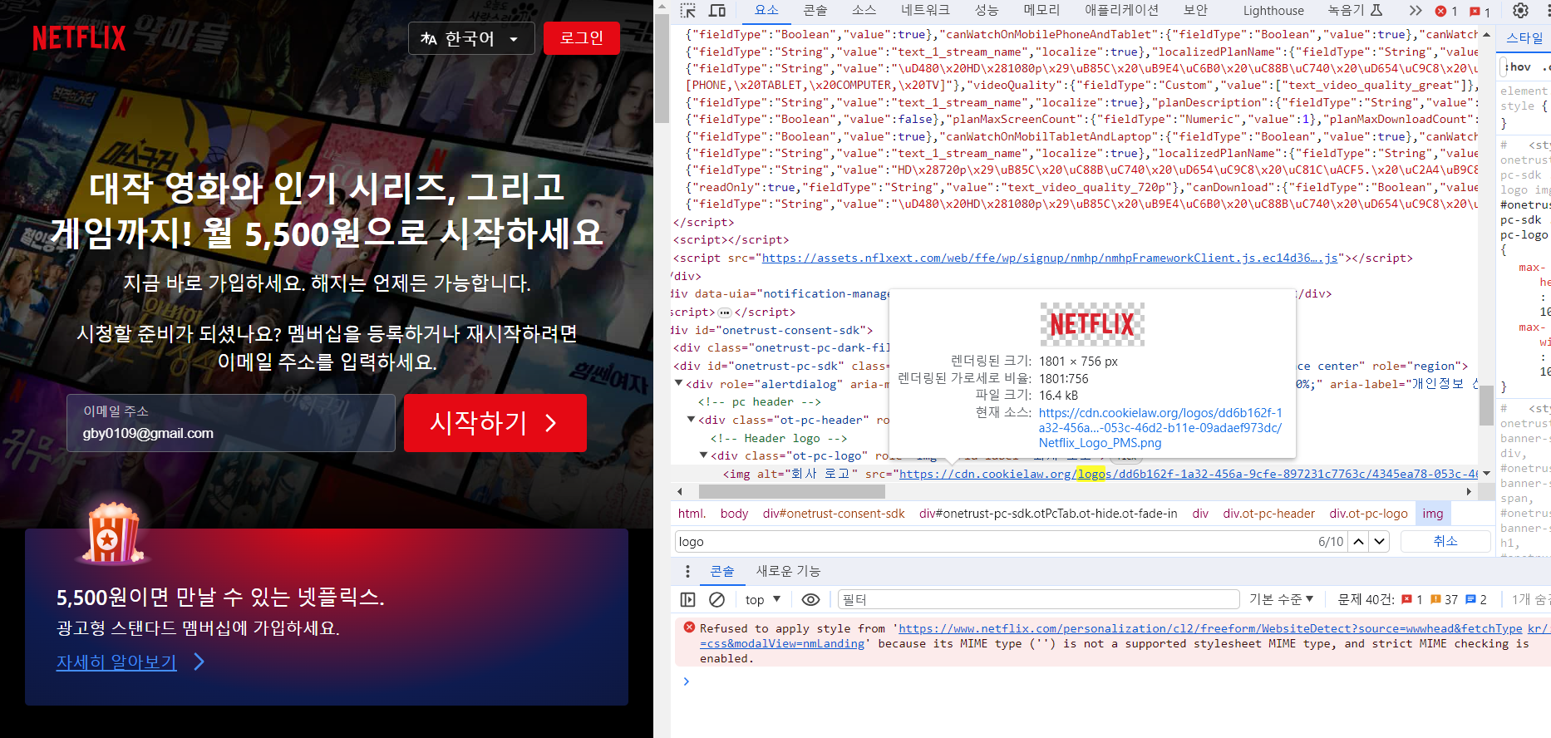Click the console error red X icon
The width and height of the screenshot is (1551, 738).
[689, 627]
